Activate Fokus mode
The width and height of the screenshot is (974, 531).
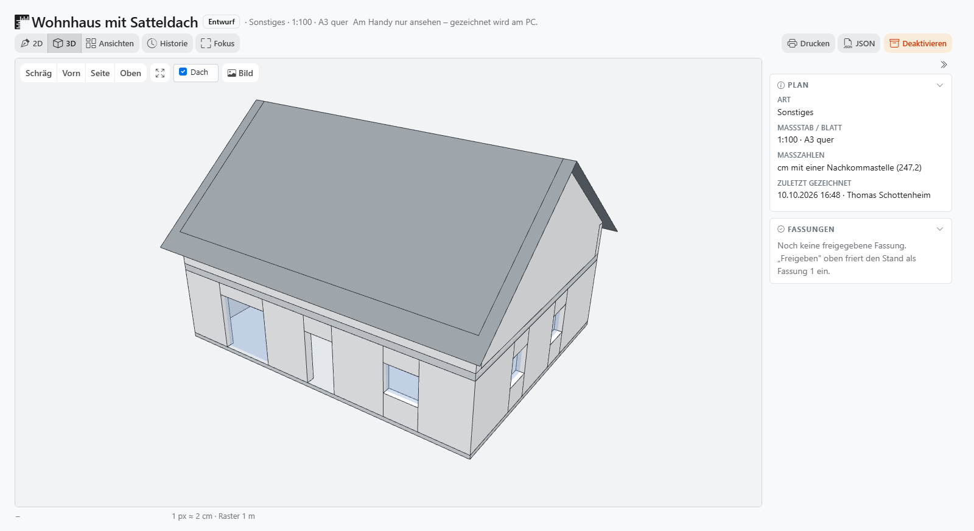217,43
